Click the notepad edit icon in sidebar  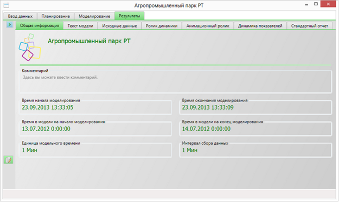pos(9,160)
